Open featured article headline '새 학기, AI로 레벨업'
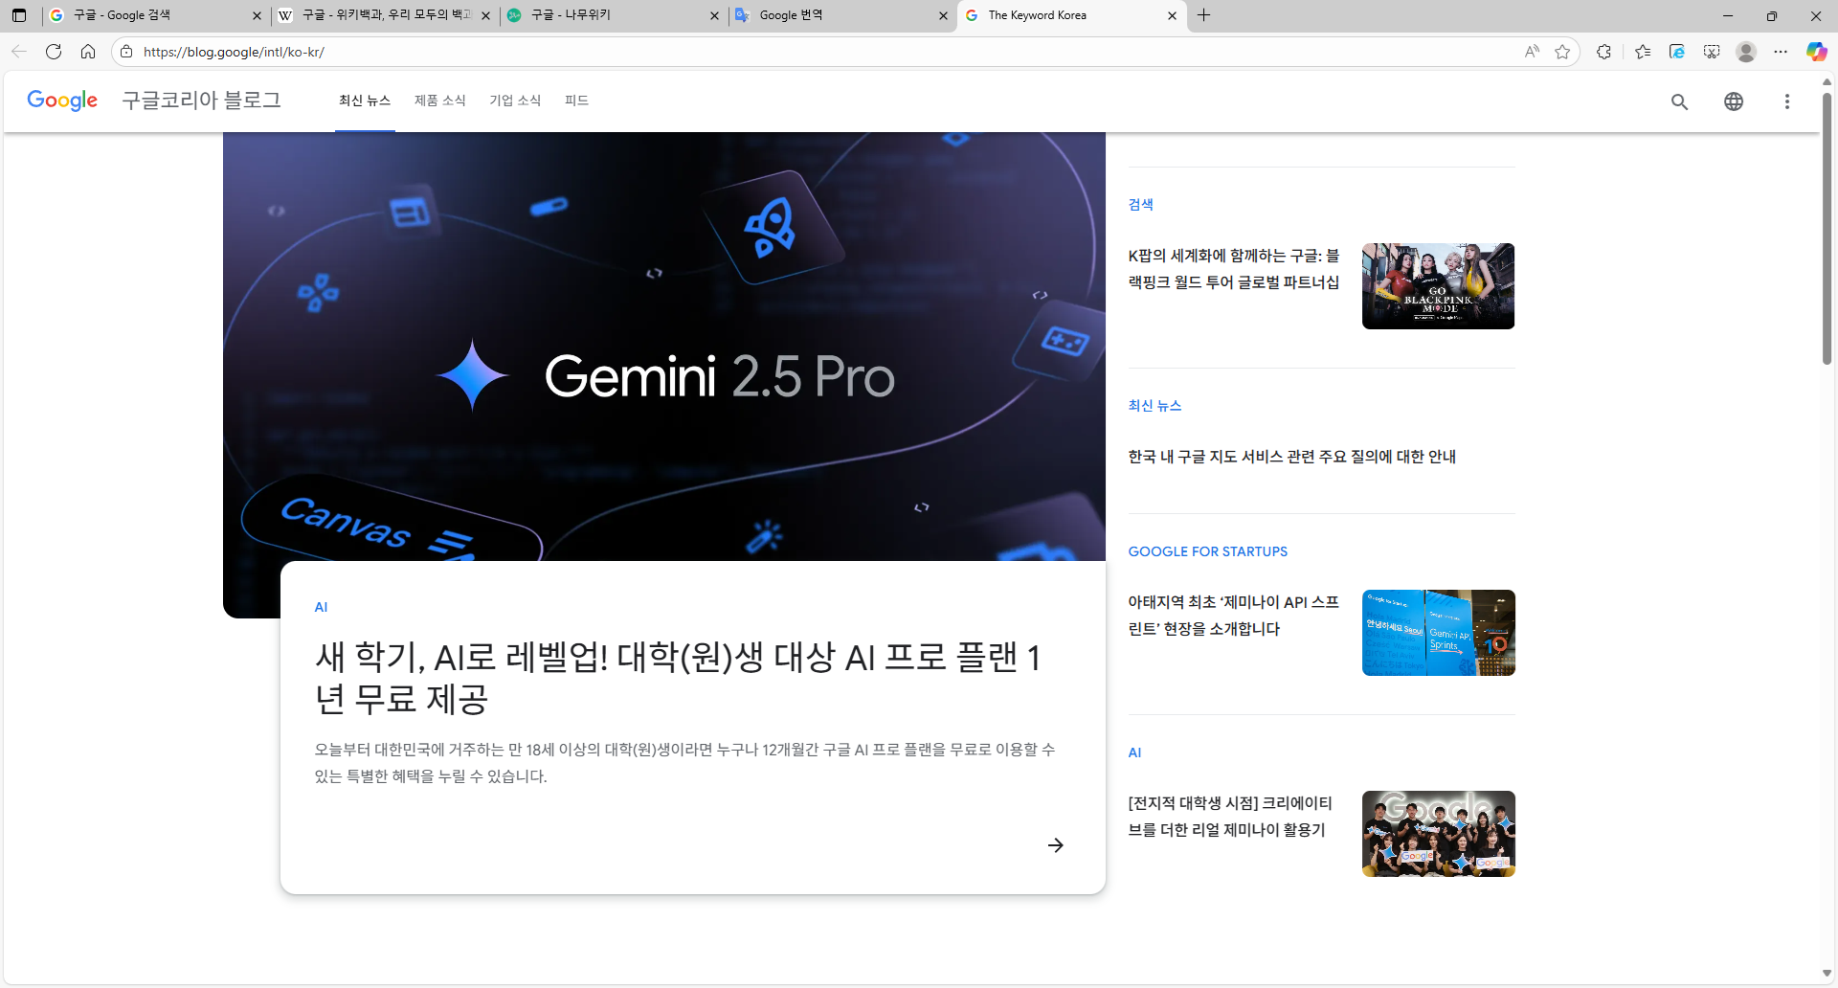1838x988 pixels. (678, 678)
